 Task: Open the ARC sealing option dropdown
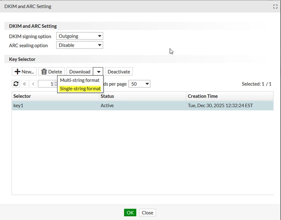(x=80, y=45)
